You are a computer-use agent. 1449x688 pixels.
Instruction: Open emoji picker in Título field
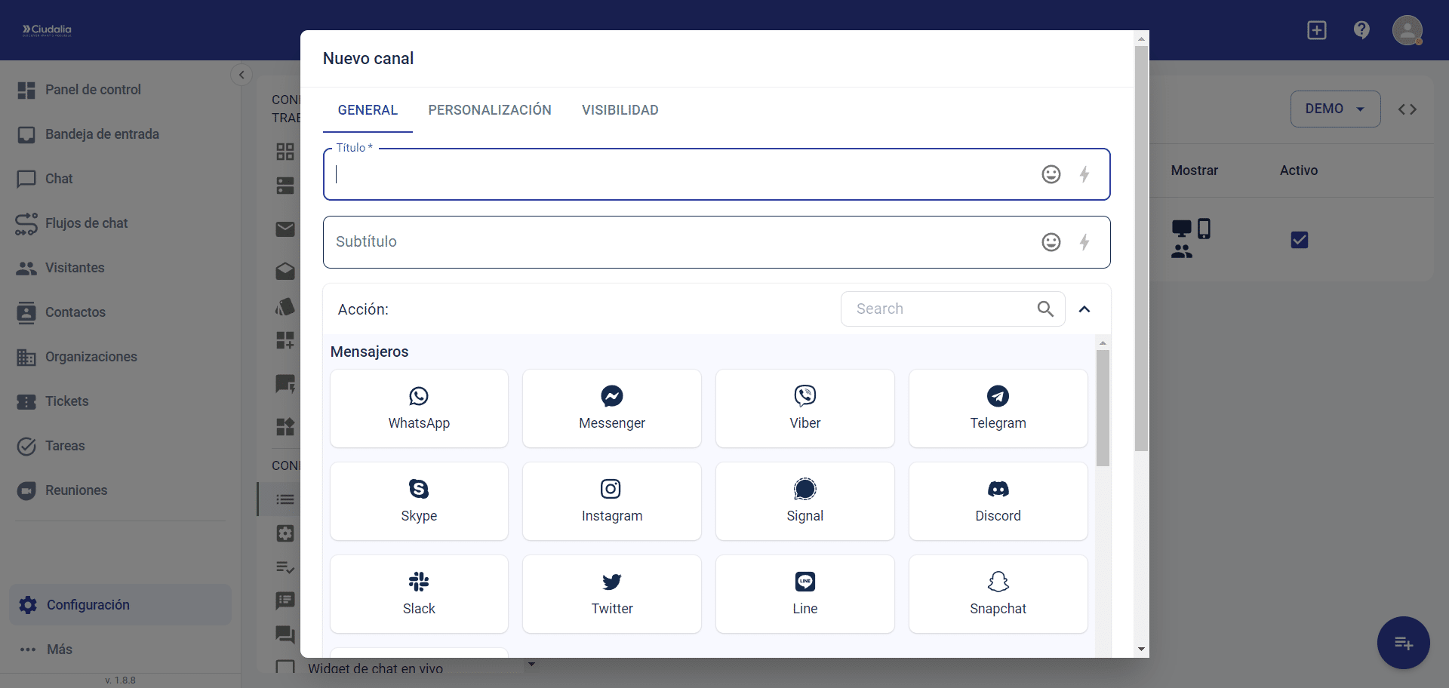(1051, 174)
